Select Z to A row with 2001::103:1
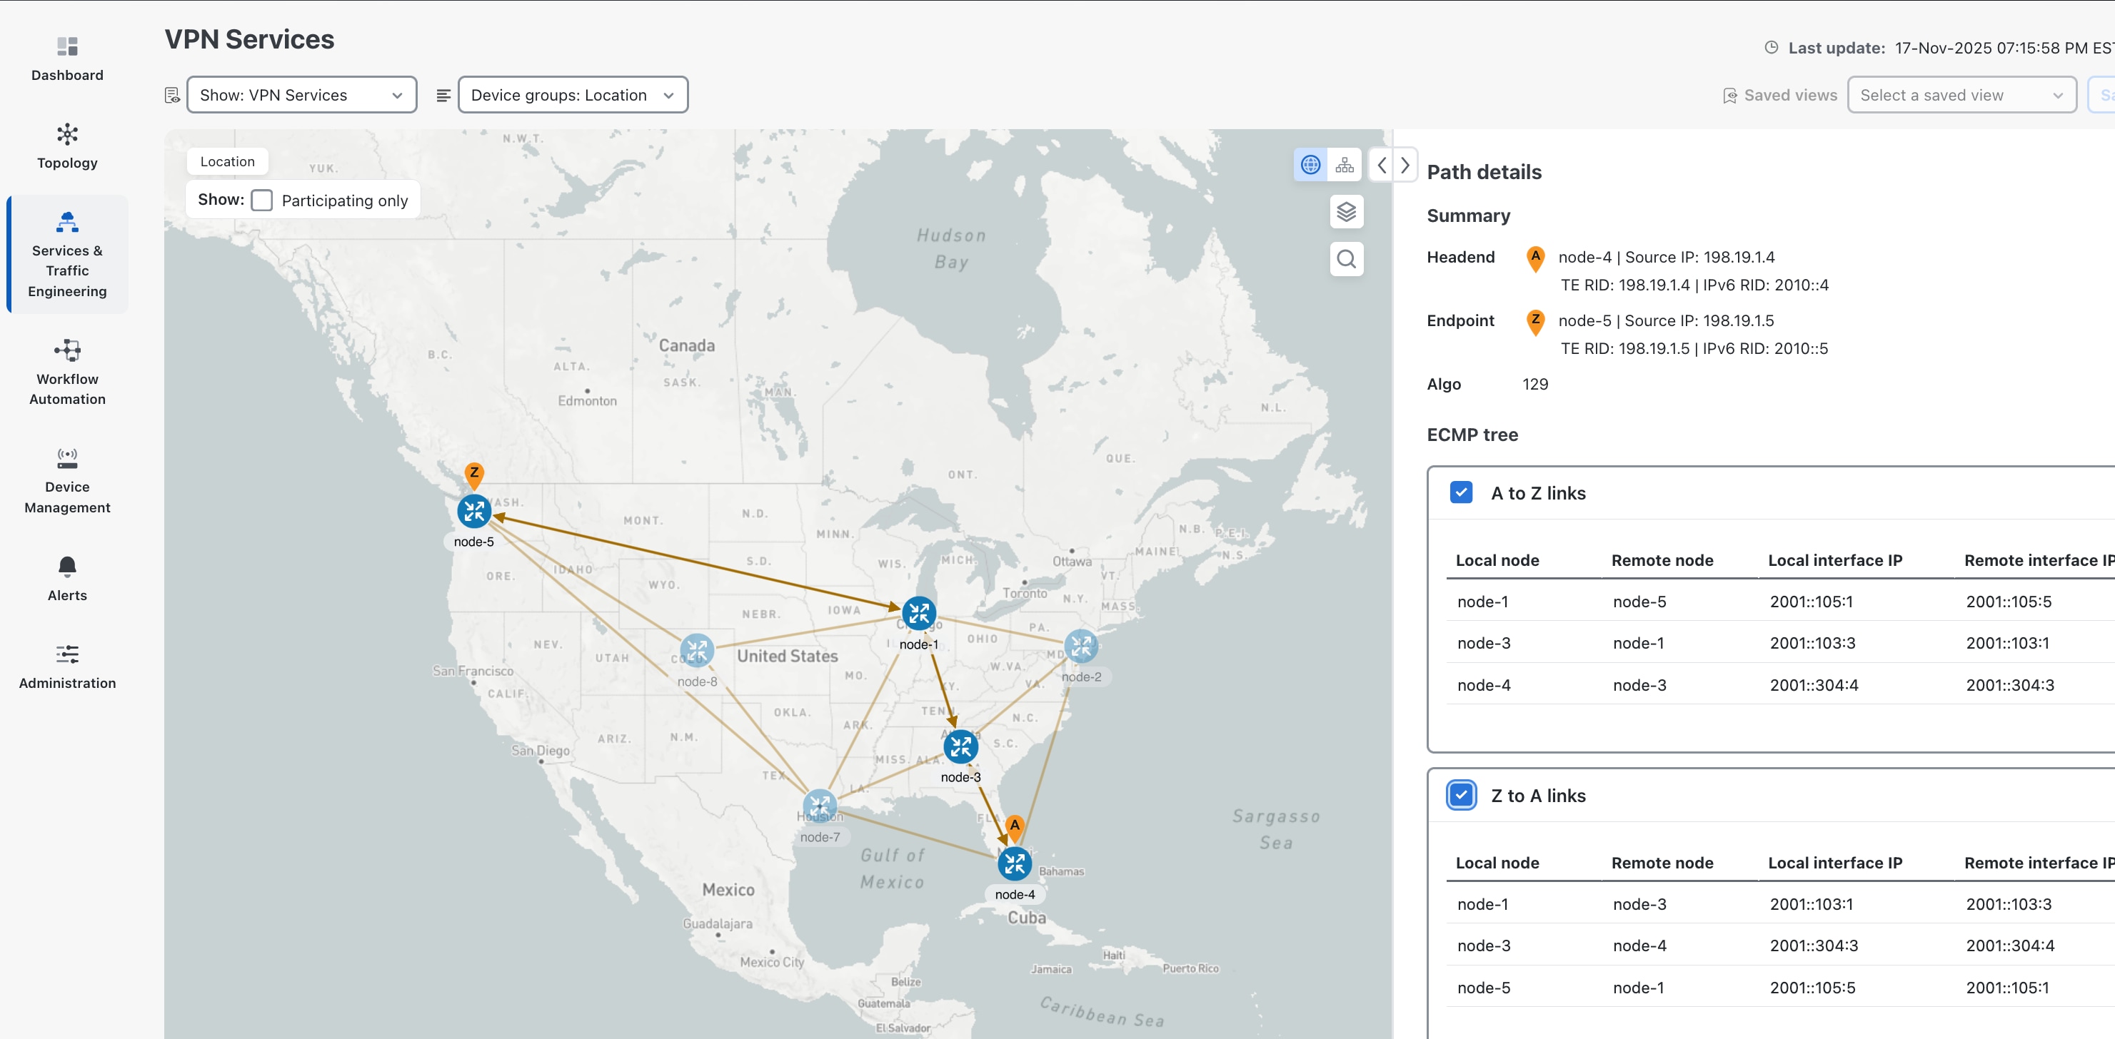 pyautogui.click(x=1780, y=903)
